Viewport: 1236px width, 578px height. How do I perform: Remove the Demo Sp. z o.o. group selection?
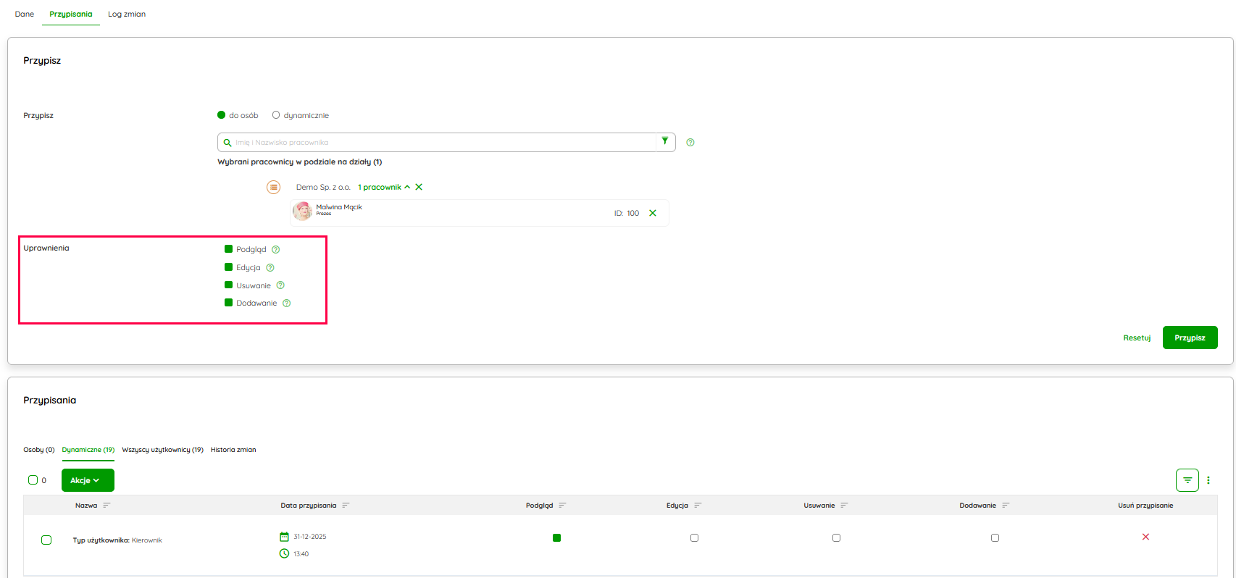pos(419,187)
